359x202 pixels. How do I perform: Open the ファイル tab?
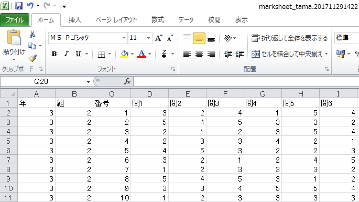click(15, 20)
